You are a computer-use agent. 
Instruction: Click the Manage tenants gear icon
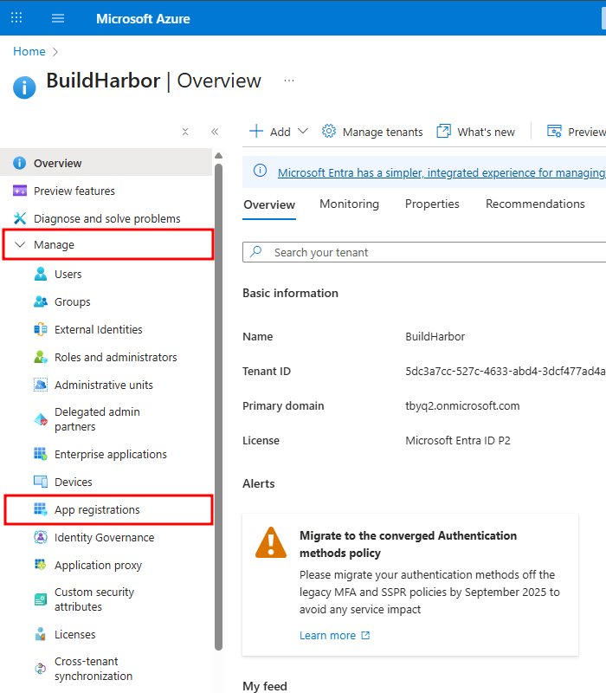click(329, 132)
